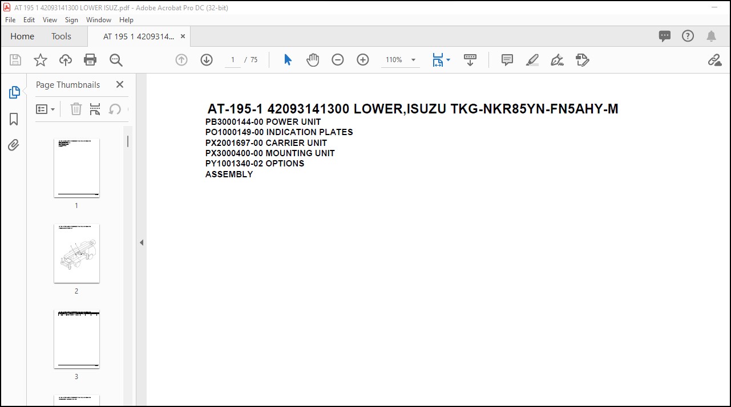
Task: Collapse the navigation pane arrow
Action: [x=142, y=242]
